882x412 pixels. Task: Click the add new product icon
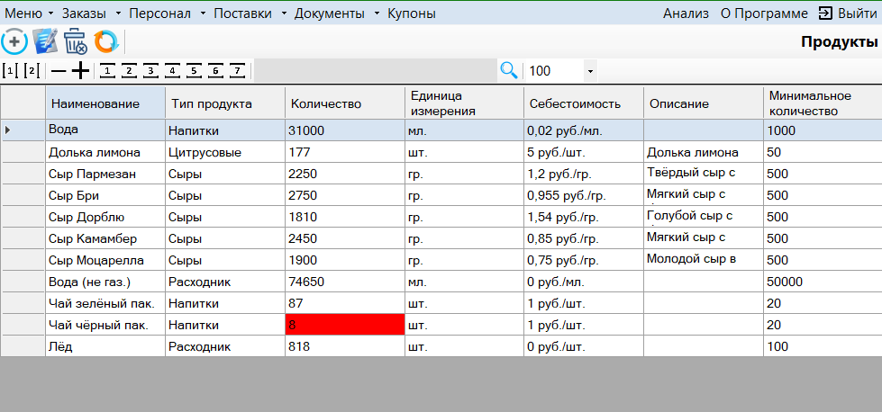coord(15,41)
